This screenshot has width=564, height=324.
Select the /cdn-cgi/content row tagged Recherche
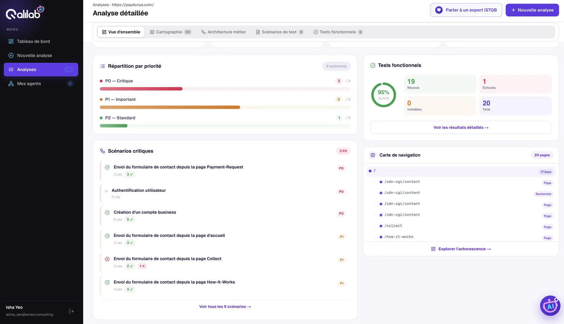(x=464, y=193)
